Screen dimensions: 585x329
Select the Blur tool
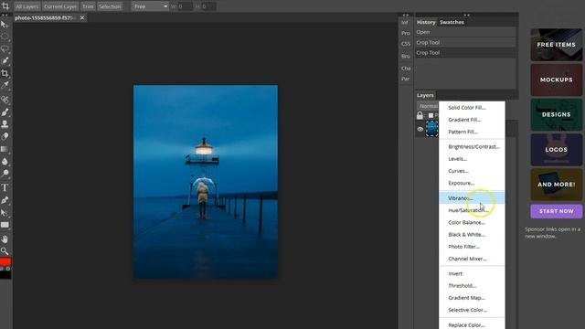click(x=5, y=162)
